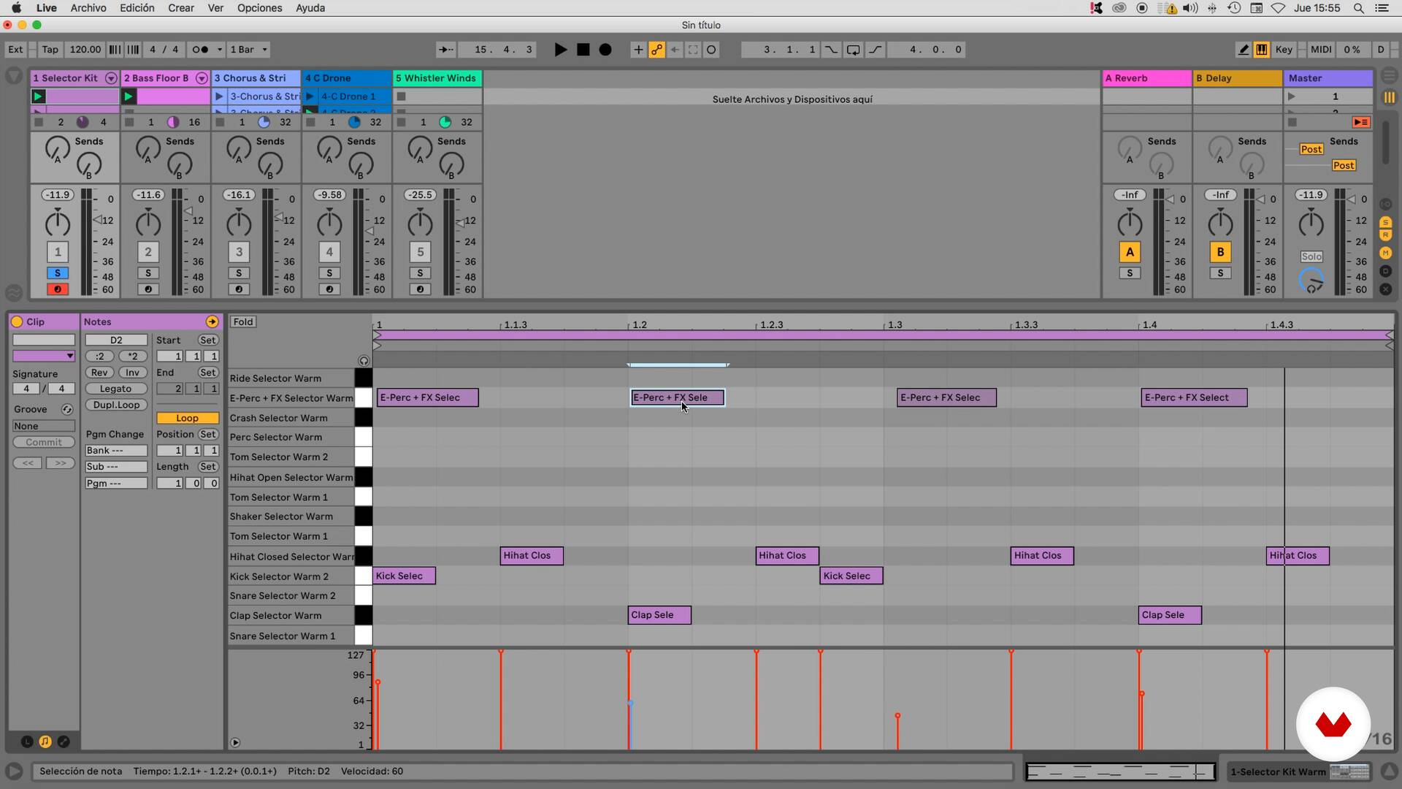
Task: Open the Crear menu
Action: point(181,8)
